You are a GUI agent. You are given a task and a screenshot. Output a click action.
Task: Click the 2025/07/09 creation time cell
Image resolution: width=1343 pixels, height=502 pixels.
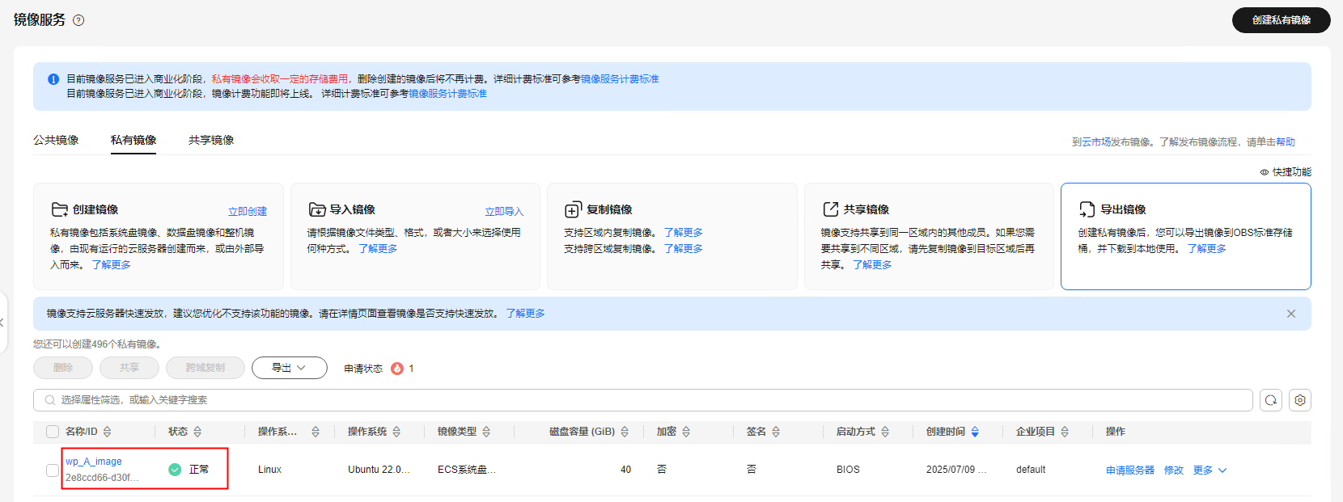tap(956, 470)
